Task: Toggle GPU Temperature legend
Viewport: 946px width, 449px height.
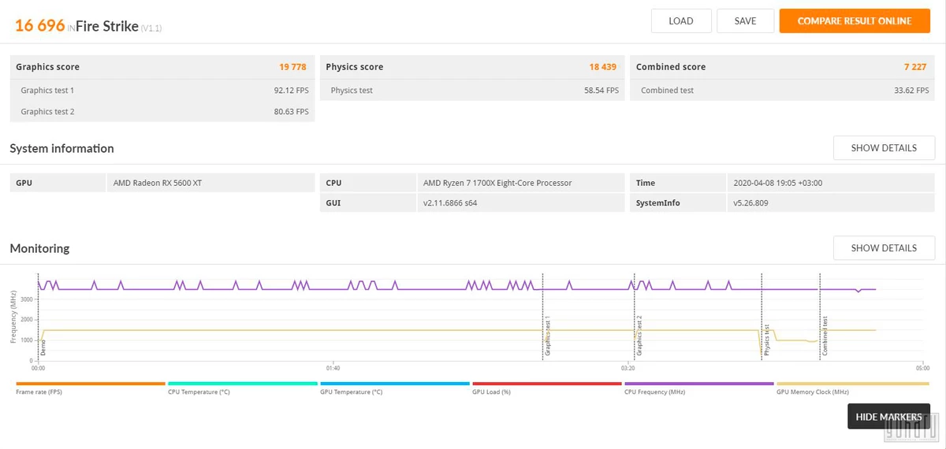Action: (x=395, y=388)
